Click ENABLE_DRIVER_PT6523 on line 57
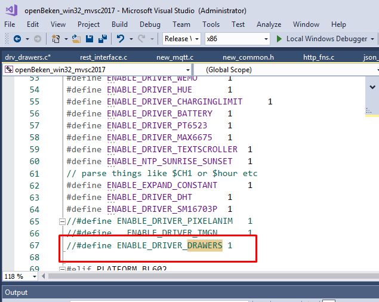Viewport: 379px width, 302px height. pos(157,125)
